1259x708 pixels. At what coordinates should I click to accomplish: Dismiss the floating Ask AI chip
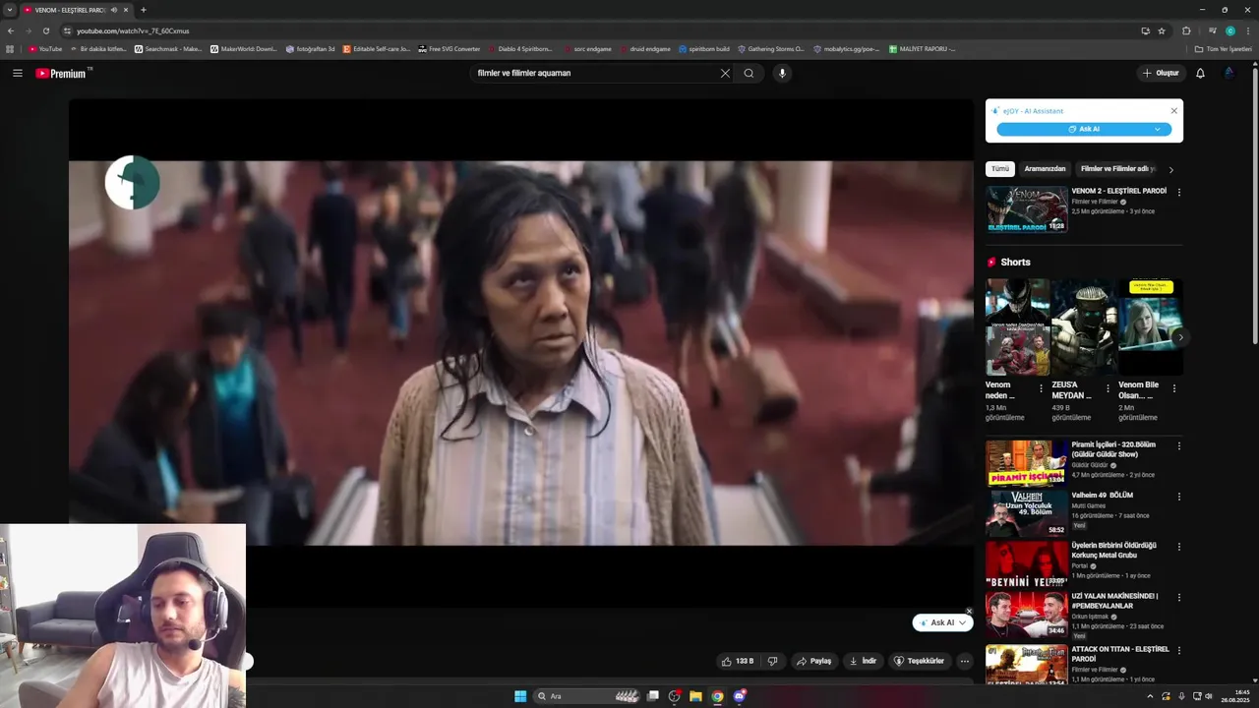point(969,611)
